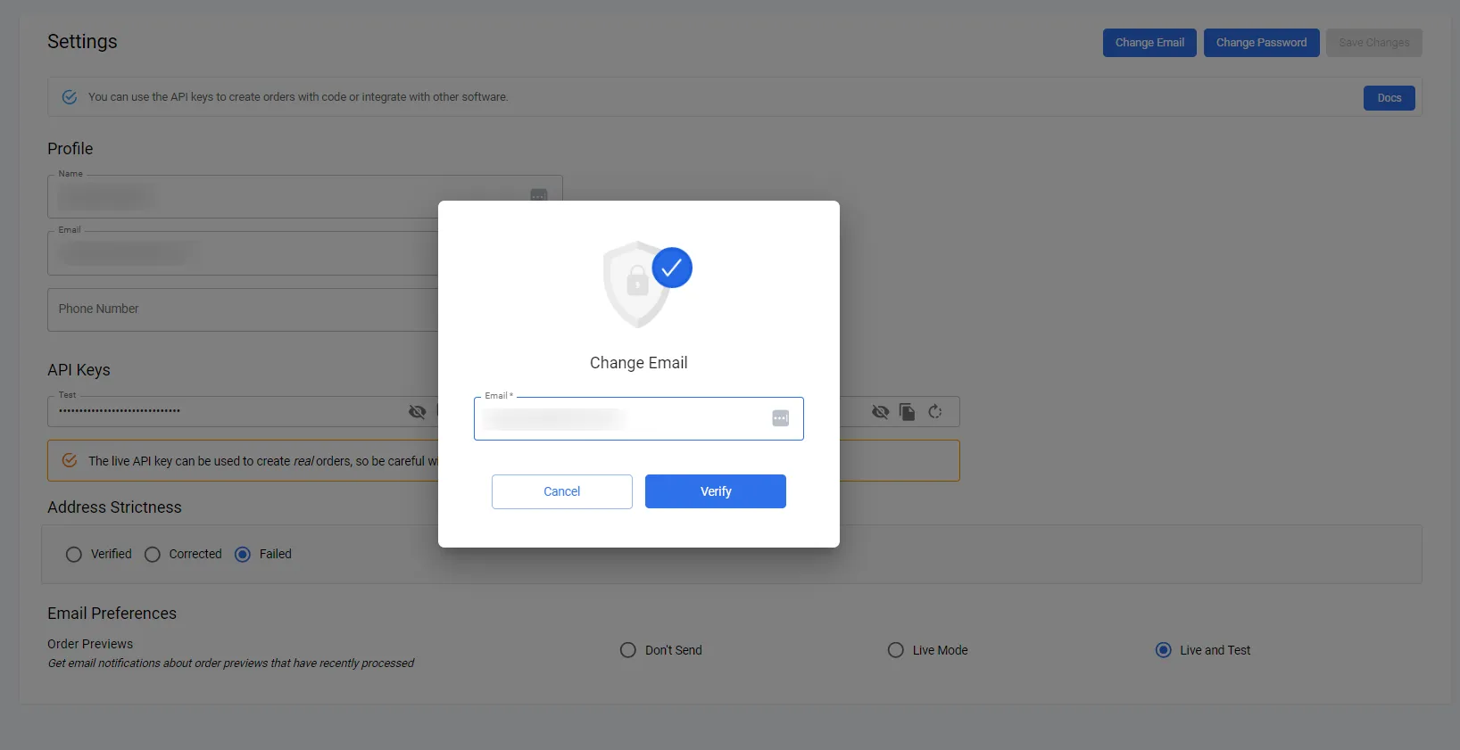Click the Save Changes button
Image resolution: width=1460 pixels, height=750 pixels.
point(1373,43)
